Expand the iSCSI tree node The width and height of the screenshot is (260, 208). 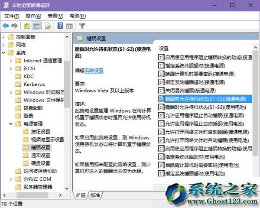click(11, 68)
